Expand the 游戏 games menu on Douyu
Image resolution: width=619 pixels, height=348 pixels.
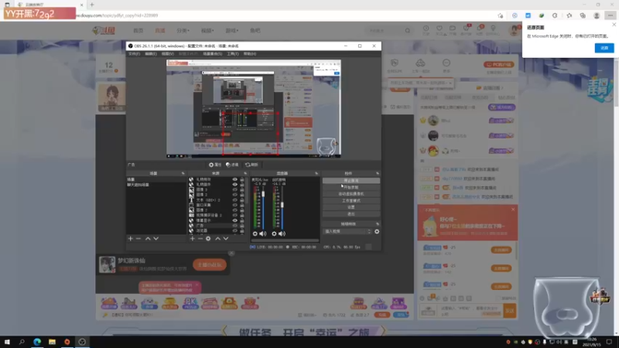click(x=231, y=30)
